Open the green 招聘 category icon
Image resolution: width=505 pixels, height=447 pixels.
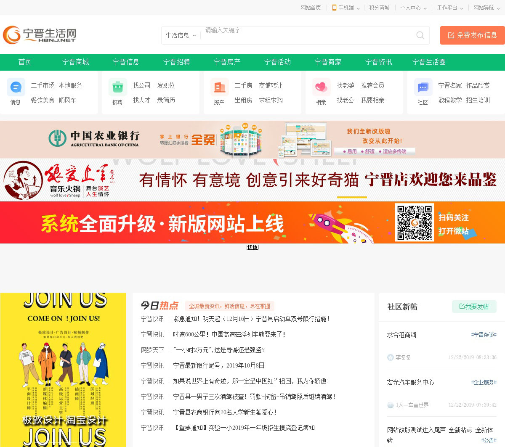point(117,87)
